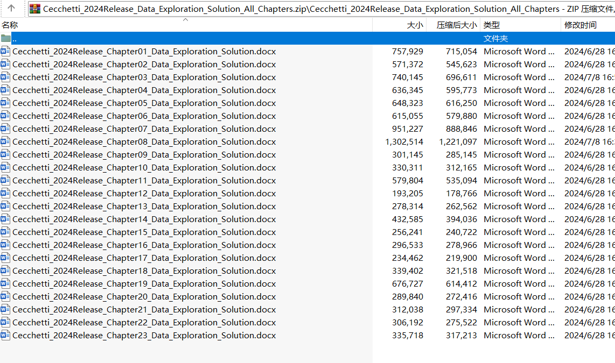Click Word icon of Chapter18 file
This screenshot has width=615, height=363.
click(5, 271)
